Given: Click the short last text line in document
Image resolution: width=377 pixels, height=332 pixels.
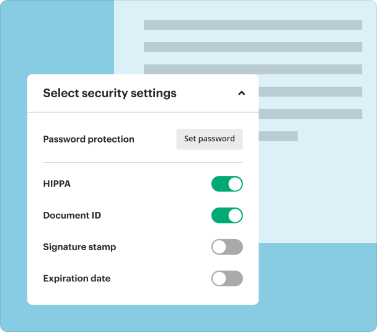Looking at the screenshot, I should click(278, 136).
